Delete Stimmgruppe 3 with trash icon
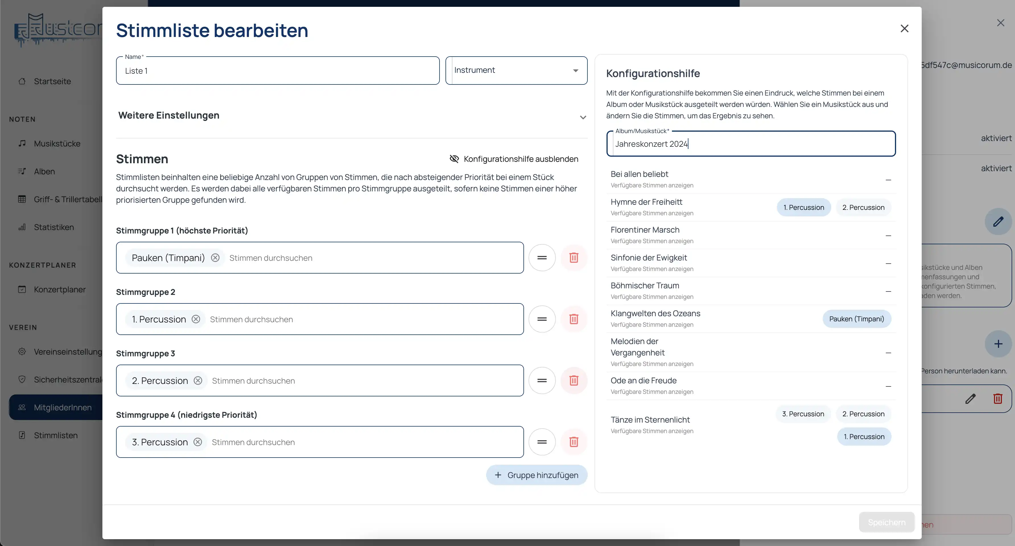 574,380
